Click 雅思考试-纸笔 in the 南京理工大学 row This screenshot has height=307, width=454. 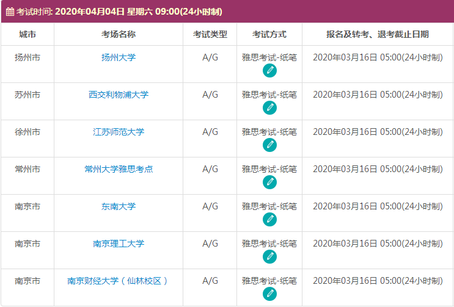[x=269, y=244]
